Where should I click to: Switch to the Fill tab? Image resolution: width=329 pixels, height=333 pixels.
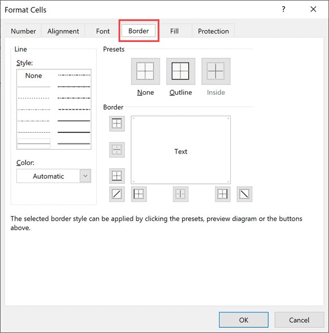(x=174, y=31)
